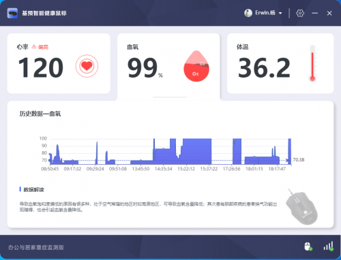Click the chart point at 09:17:32
The width and height of the screenshot is (341, 260).
pos(72,161)
